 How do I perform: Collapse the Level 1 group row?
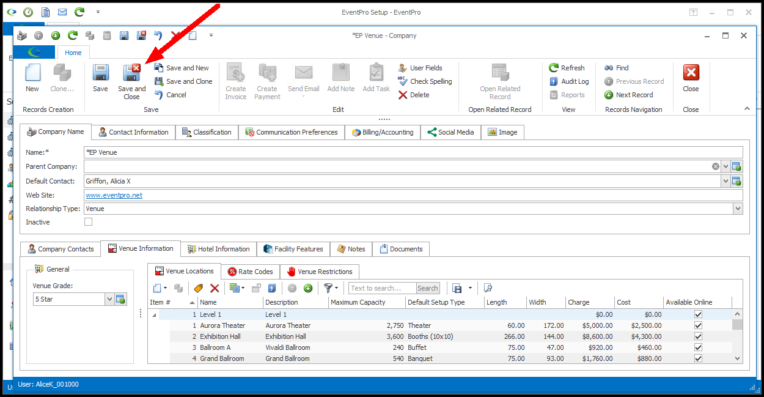click(x=154, y=314)
